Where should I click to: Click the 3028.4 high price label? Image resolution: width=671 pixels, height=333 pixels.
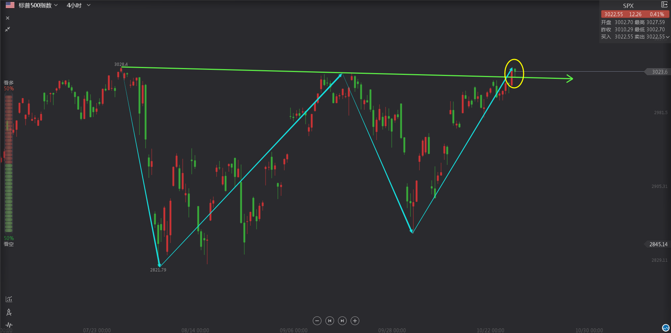coord(121,64)
